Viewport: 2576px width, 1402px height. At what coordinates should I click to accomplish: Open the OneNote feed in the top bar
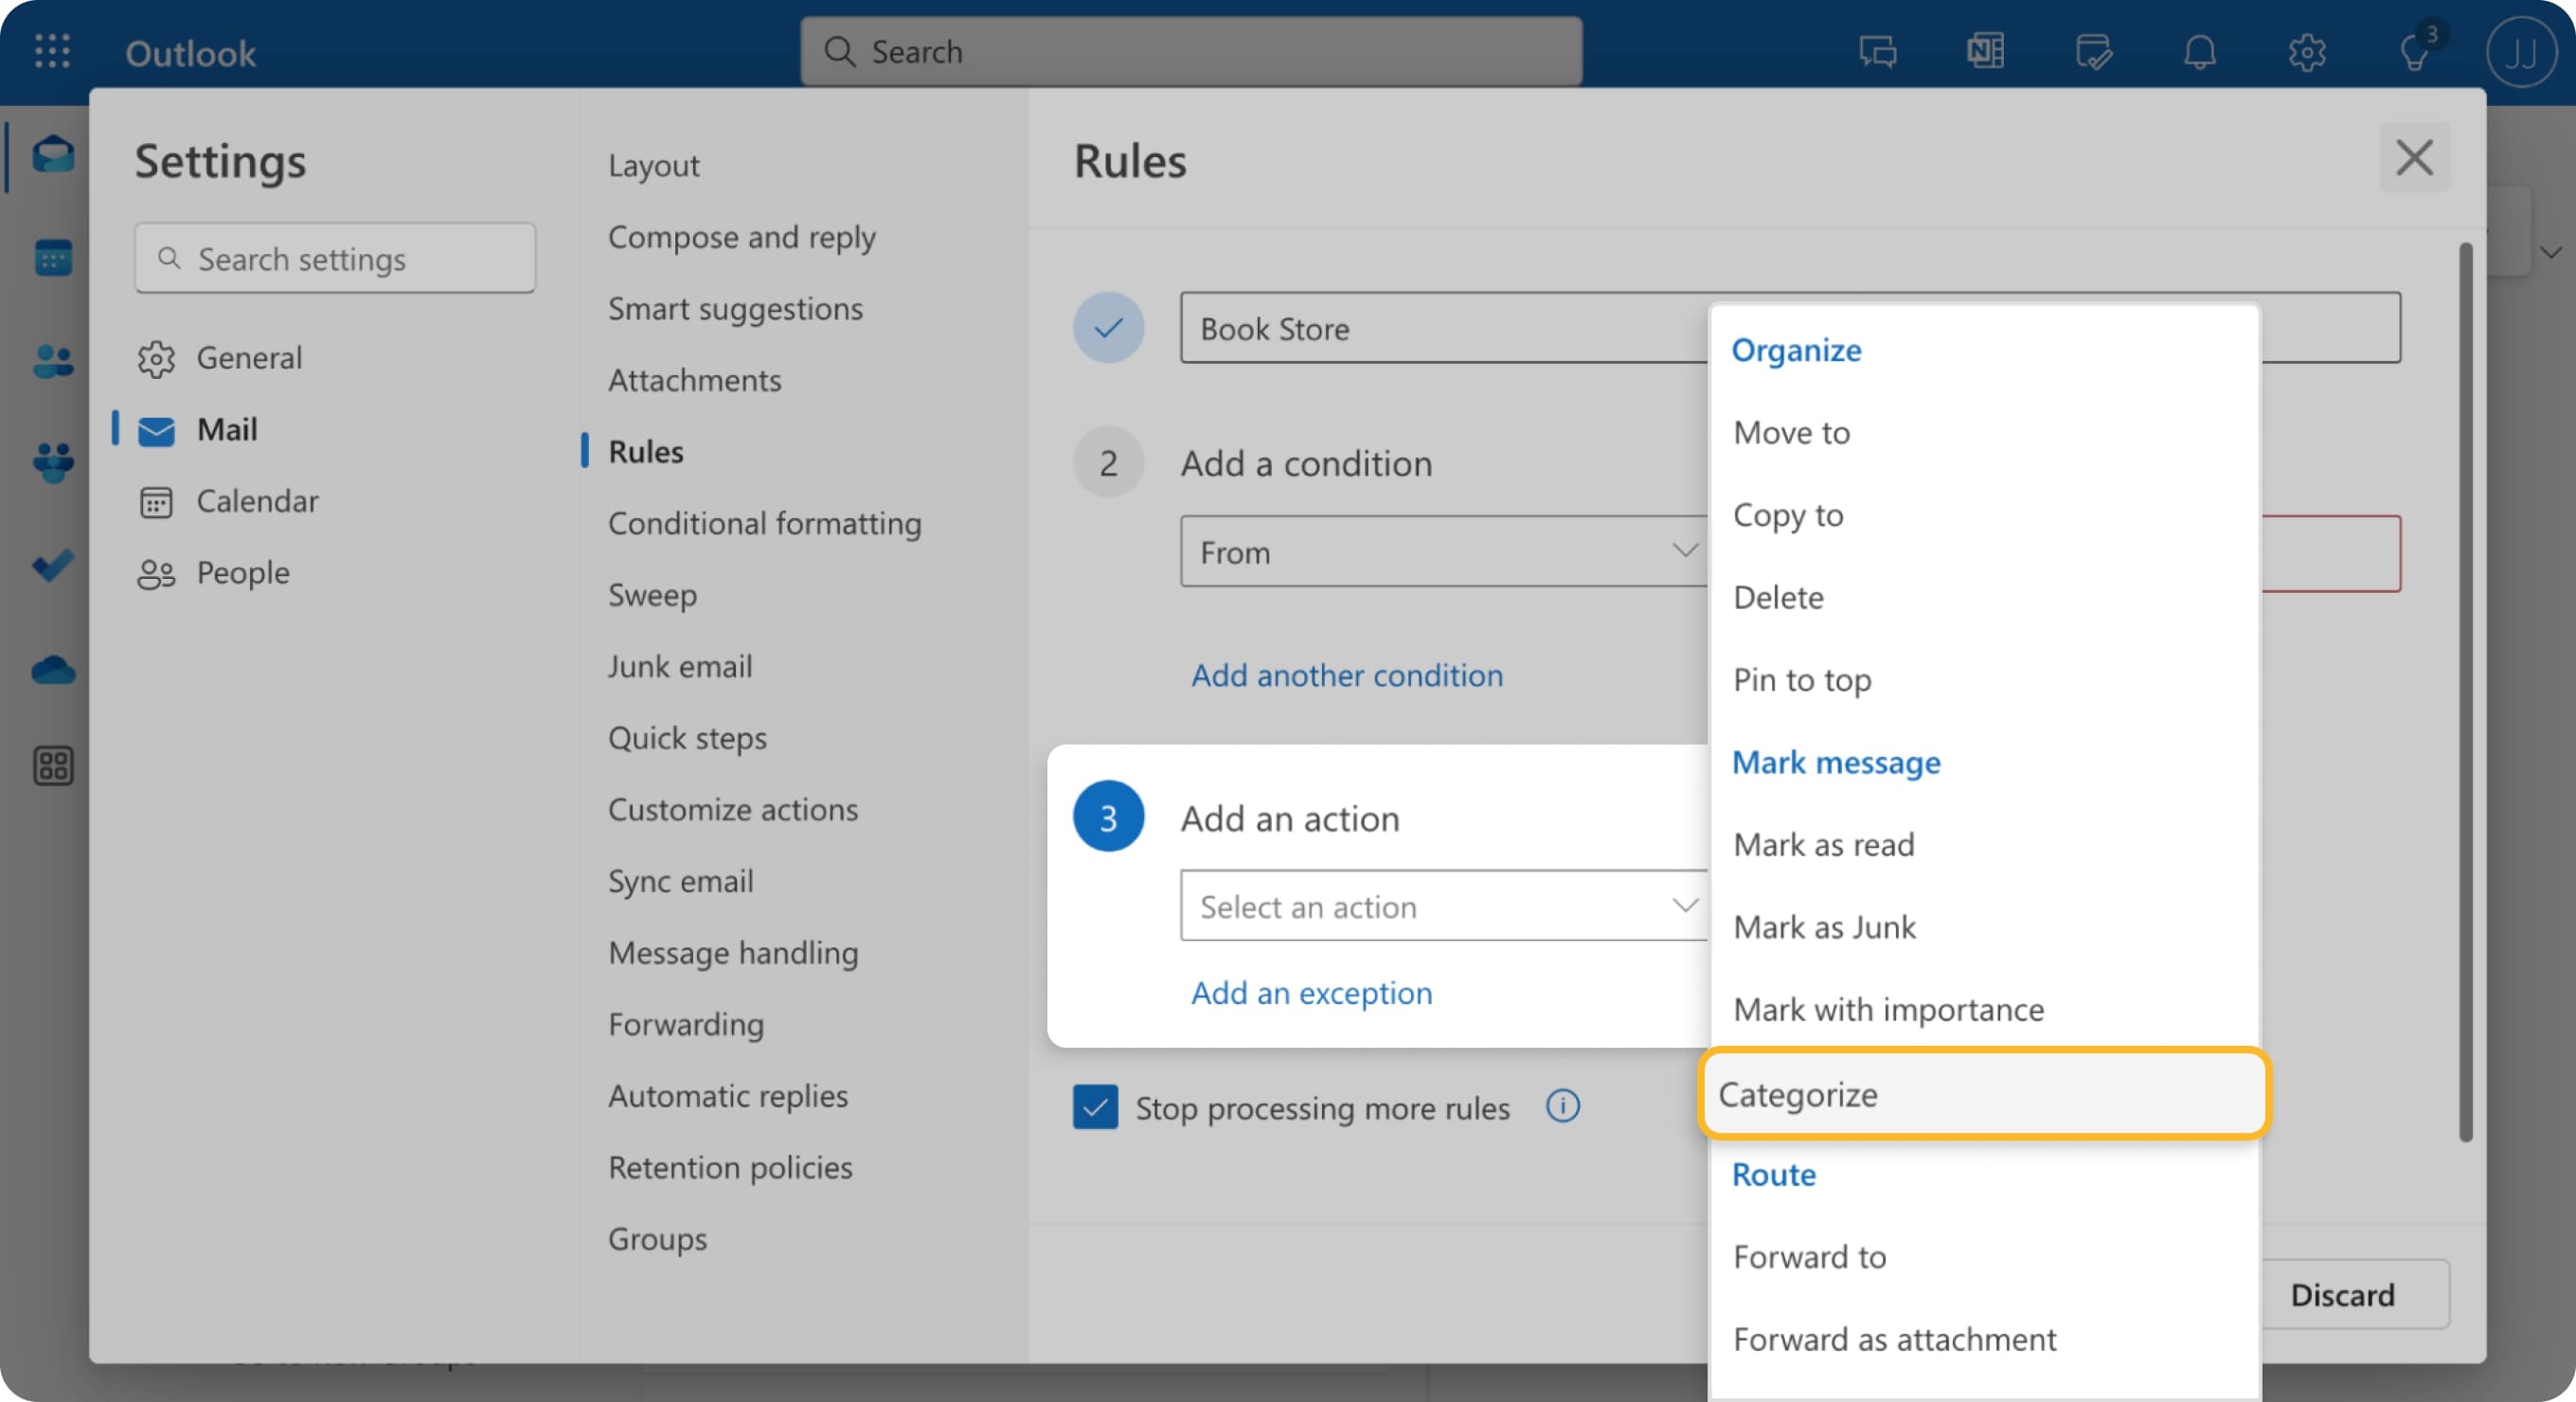1985,51
